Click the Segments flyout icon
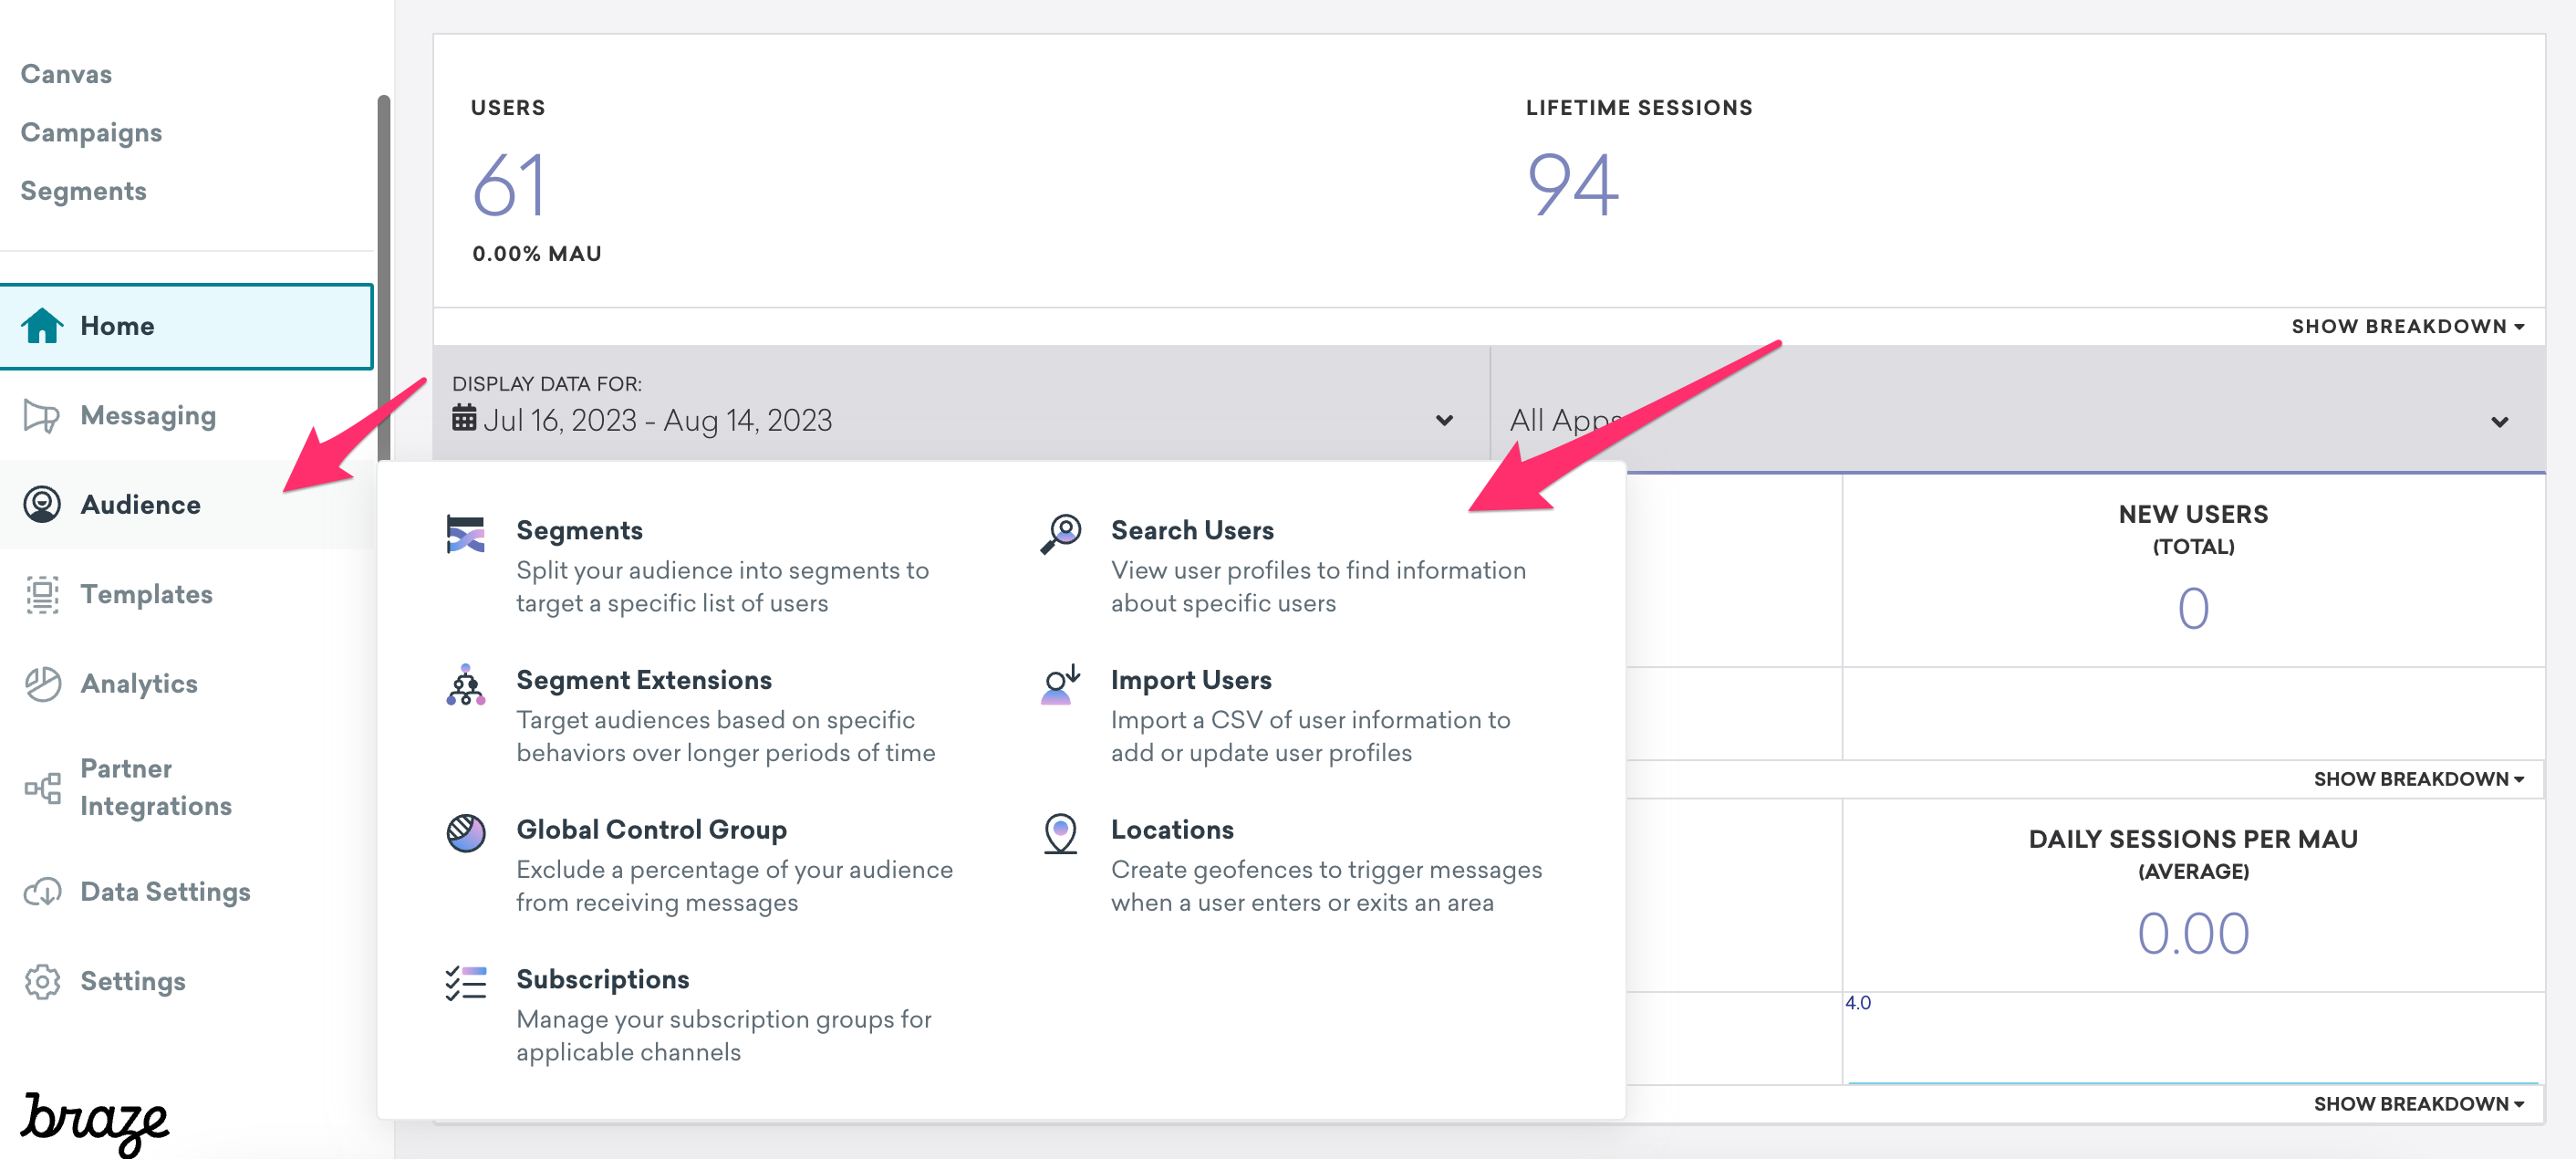 coord(465,534)
